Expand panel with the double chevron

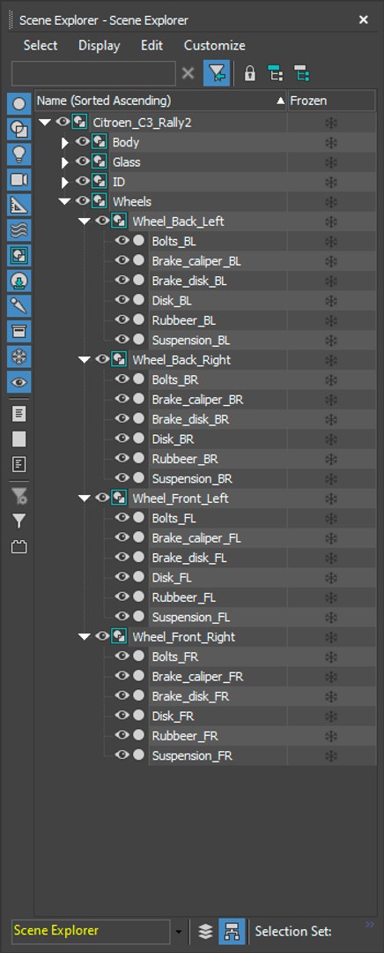pos(370,925)
